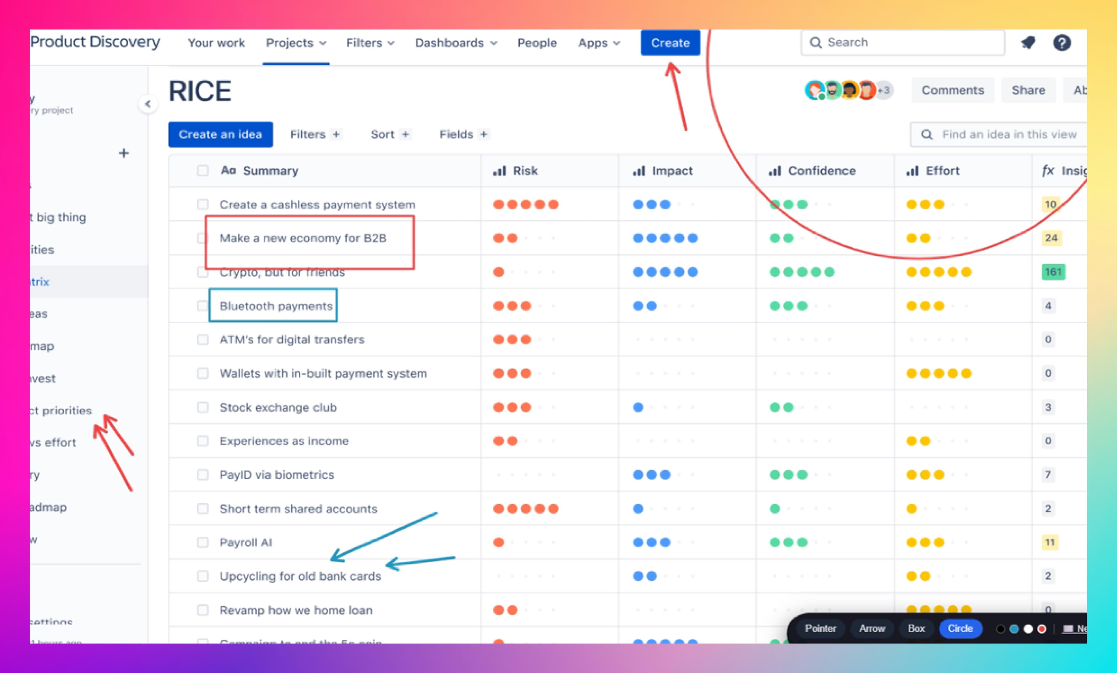Viewport: 1117px width, 673px height.
Task: Click the Insights score 24 badge
Action: click(x=1051, y=238)
